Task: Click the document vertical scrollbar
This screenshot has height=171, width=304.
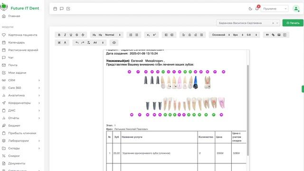Action: [248, 110]
